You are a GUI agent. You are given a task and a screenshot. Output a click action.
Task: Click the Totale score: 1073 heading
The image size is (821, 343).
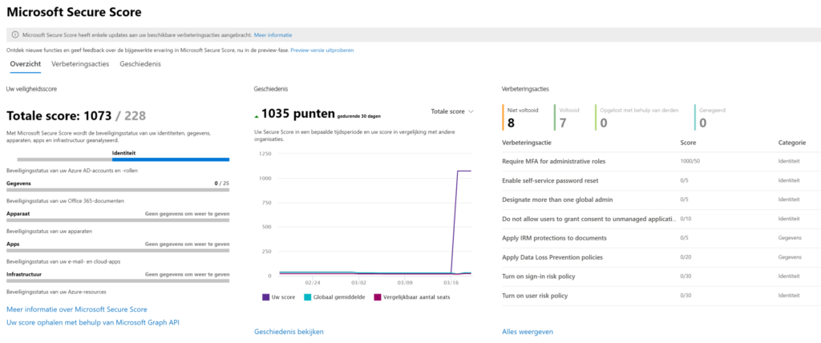click(x=76, y=115)
